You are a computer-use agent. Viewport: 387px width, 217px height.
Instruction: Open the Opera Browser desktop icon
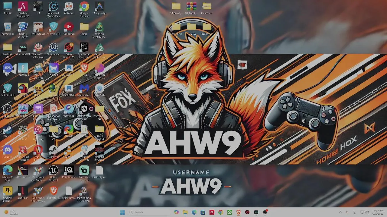point(38,153)
